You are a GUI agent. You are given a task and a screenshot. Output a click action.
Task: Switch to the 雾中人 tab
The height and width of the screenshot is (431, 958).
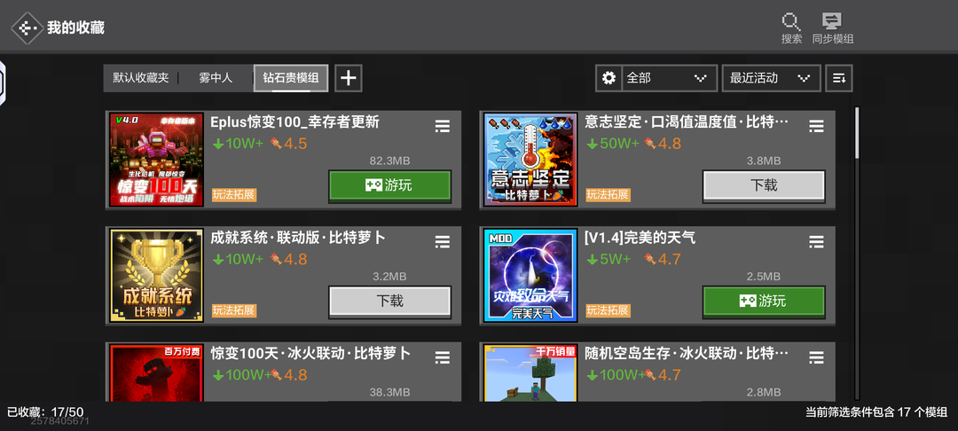pos(216,78)
